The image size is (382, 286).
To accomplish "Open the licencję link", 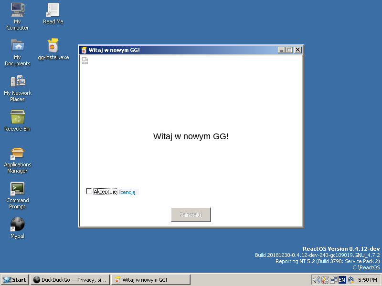I will 127,192.
